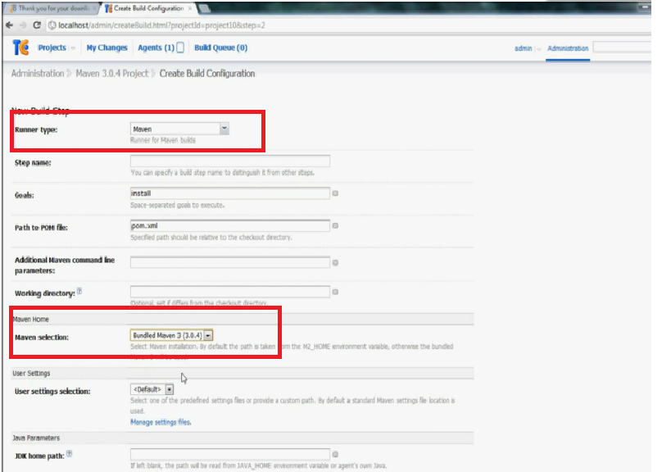Click the browser forward arrow

click(23, 25)
